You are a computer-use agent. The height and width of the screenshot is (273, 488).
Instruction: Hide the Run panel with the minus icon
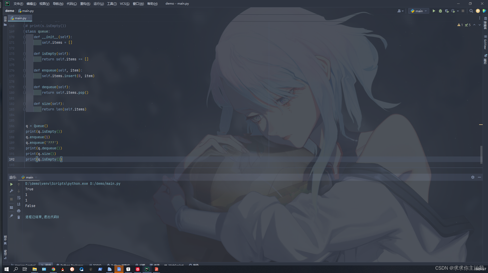[479, 177]
